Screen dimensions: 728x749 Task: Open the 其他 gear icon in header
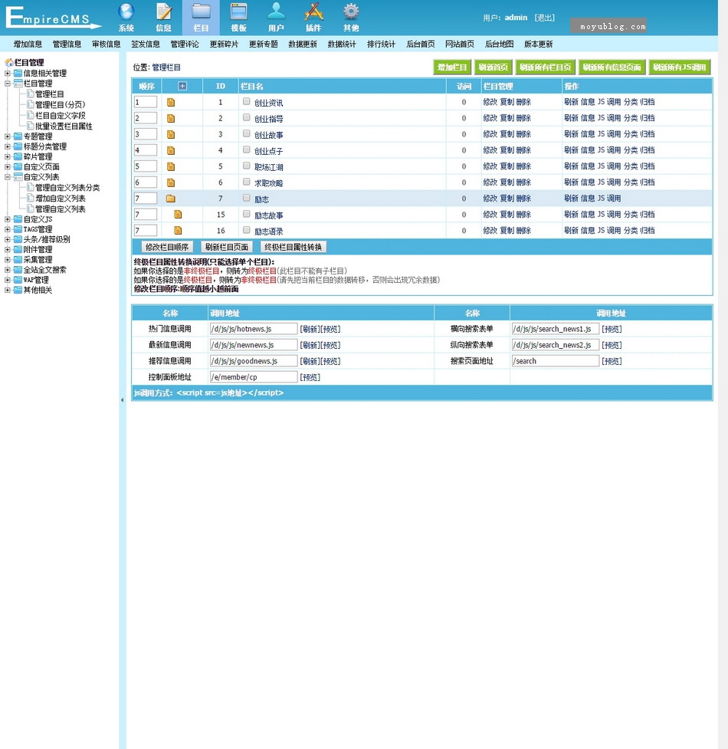click(x=351, y=11)
